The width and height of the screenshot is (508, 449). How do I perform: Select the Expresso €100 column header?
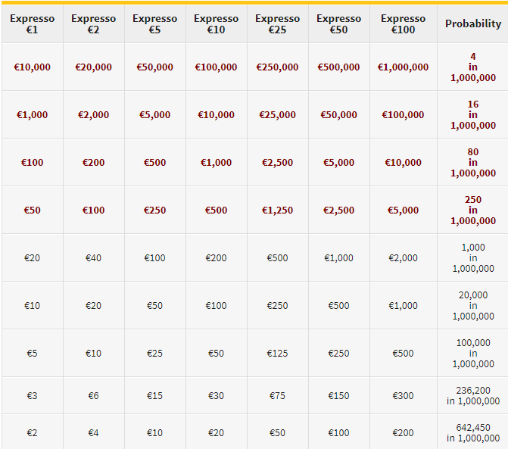pyautogui.click(x=403, y=23)
